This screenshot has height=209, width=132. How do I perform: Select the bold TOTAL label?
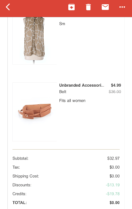click(x=20, y=203)
